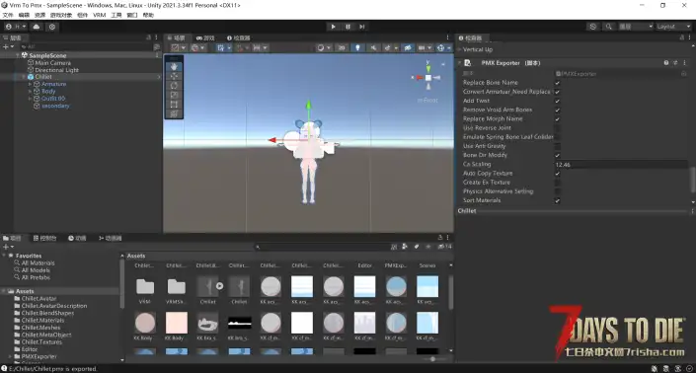The image size is (696, 373).
Task: Select the Move tool in scene toolbar
Action: [174, 76]
